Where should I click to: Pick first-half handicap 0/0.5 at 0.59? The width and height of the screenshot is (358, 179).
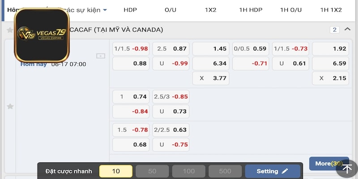tap(251, 49)
